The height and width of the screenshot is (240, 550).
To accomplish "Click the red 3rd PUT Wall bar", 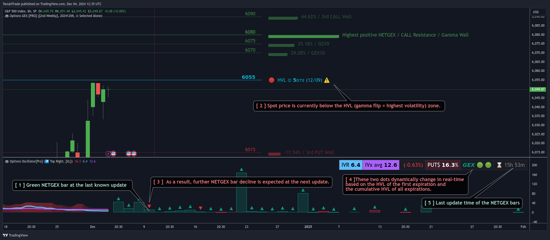I will click(274, 154).
